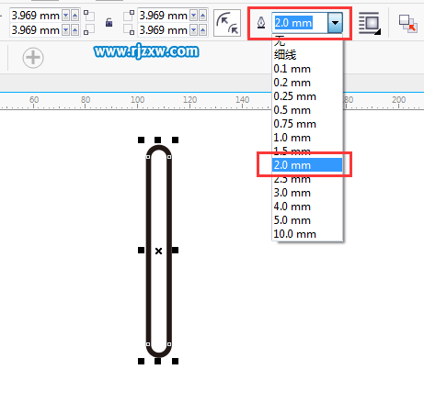The image size is (424, 403).
Task: Click the relative corner scaling icon
Action: (227, 23)
